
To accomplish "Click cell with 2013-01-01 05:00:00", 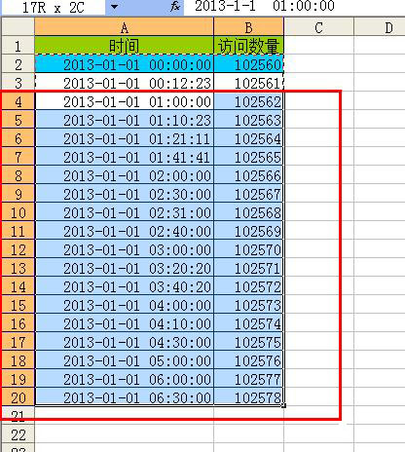I will (124, 360).
